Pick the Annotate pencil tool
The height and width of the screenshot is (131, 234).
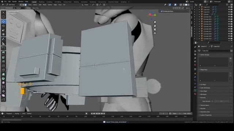pyautogui.click(x=3, y=39)
